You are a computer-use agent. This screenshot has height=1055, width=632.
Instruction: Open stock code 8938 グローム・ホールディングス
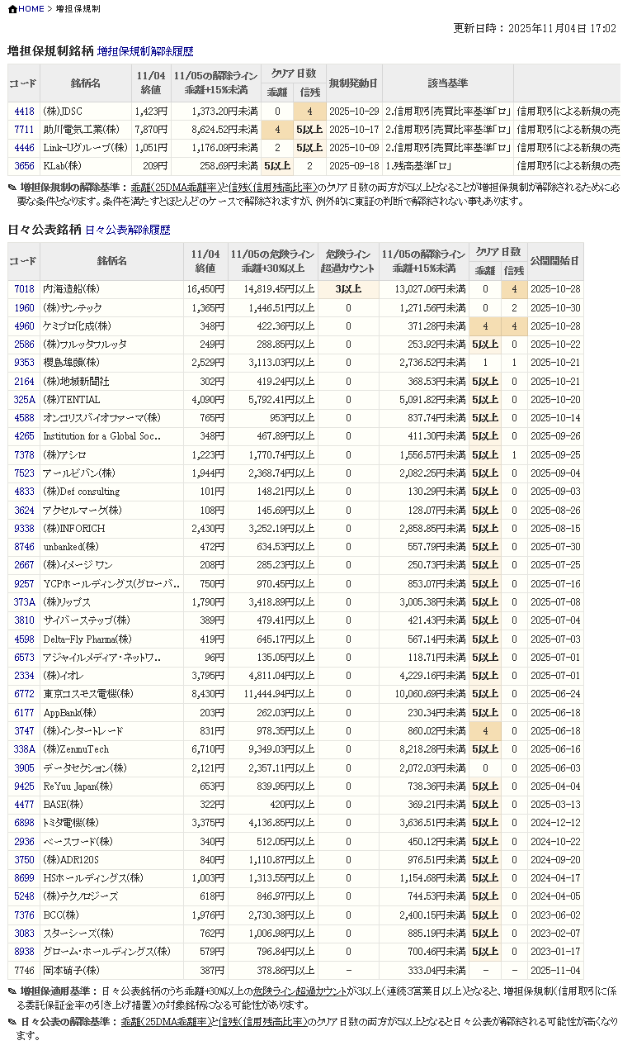pos(24,952)
